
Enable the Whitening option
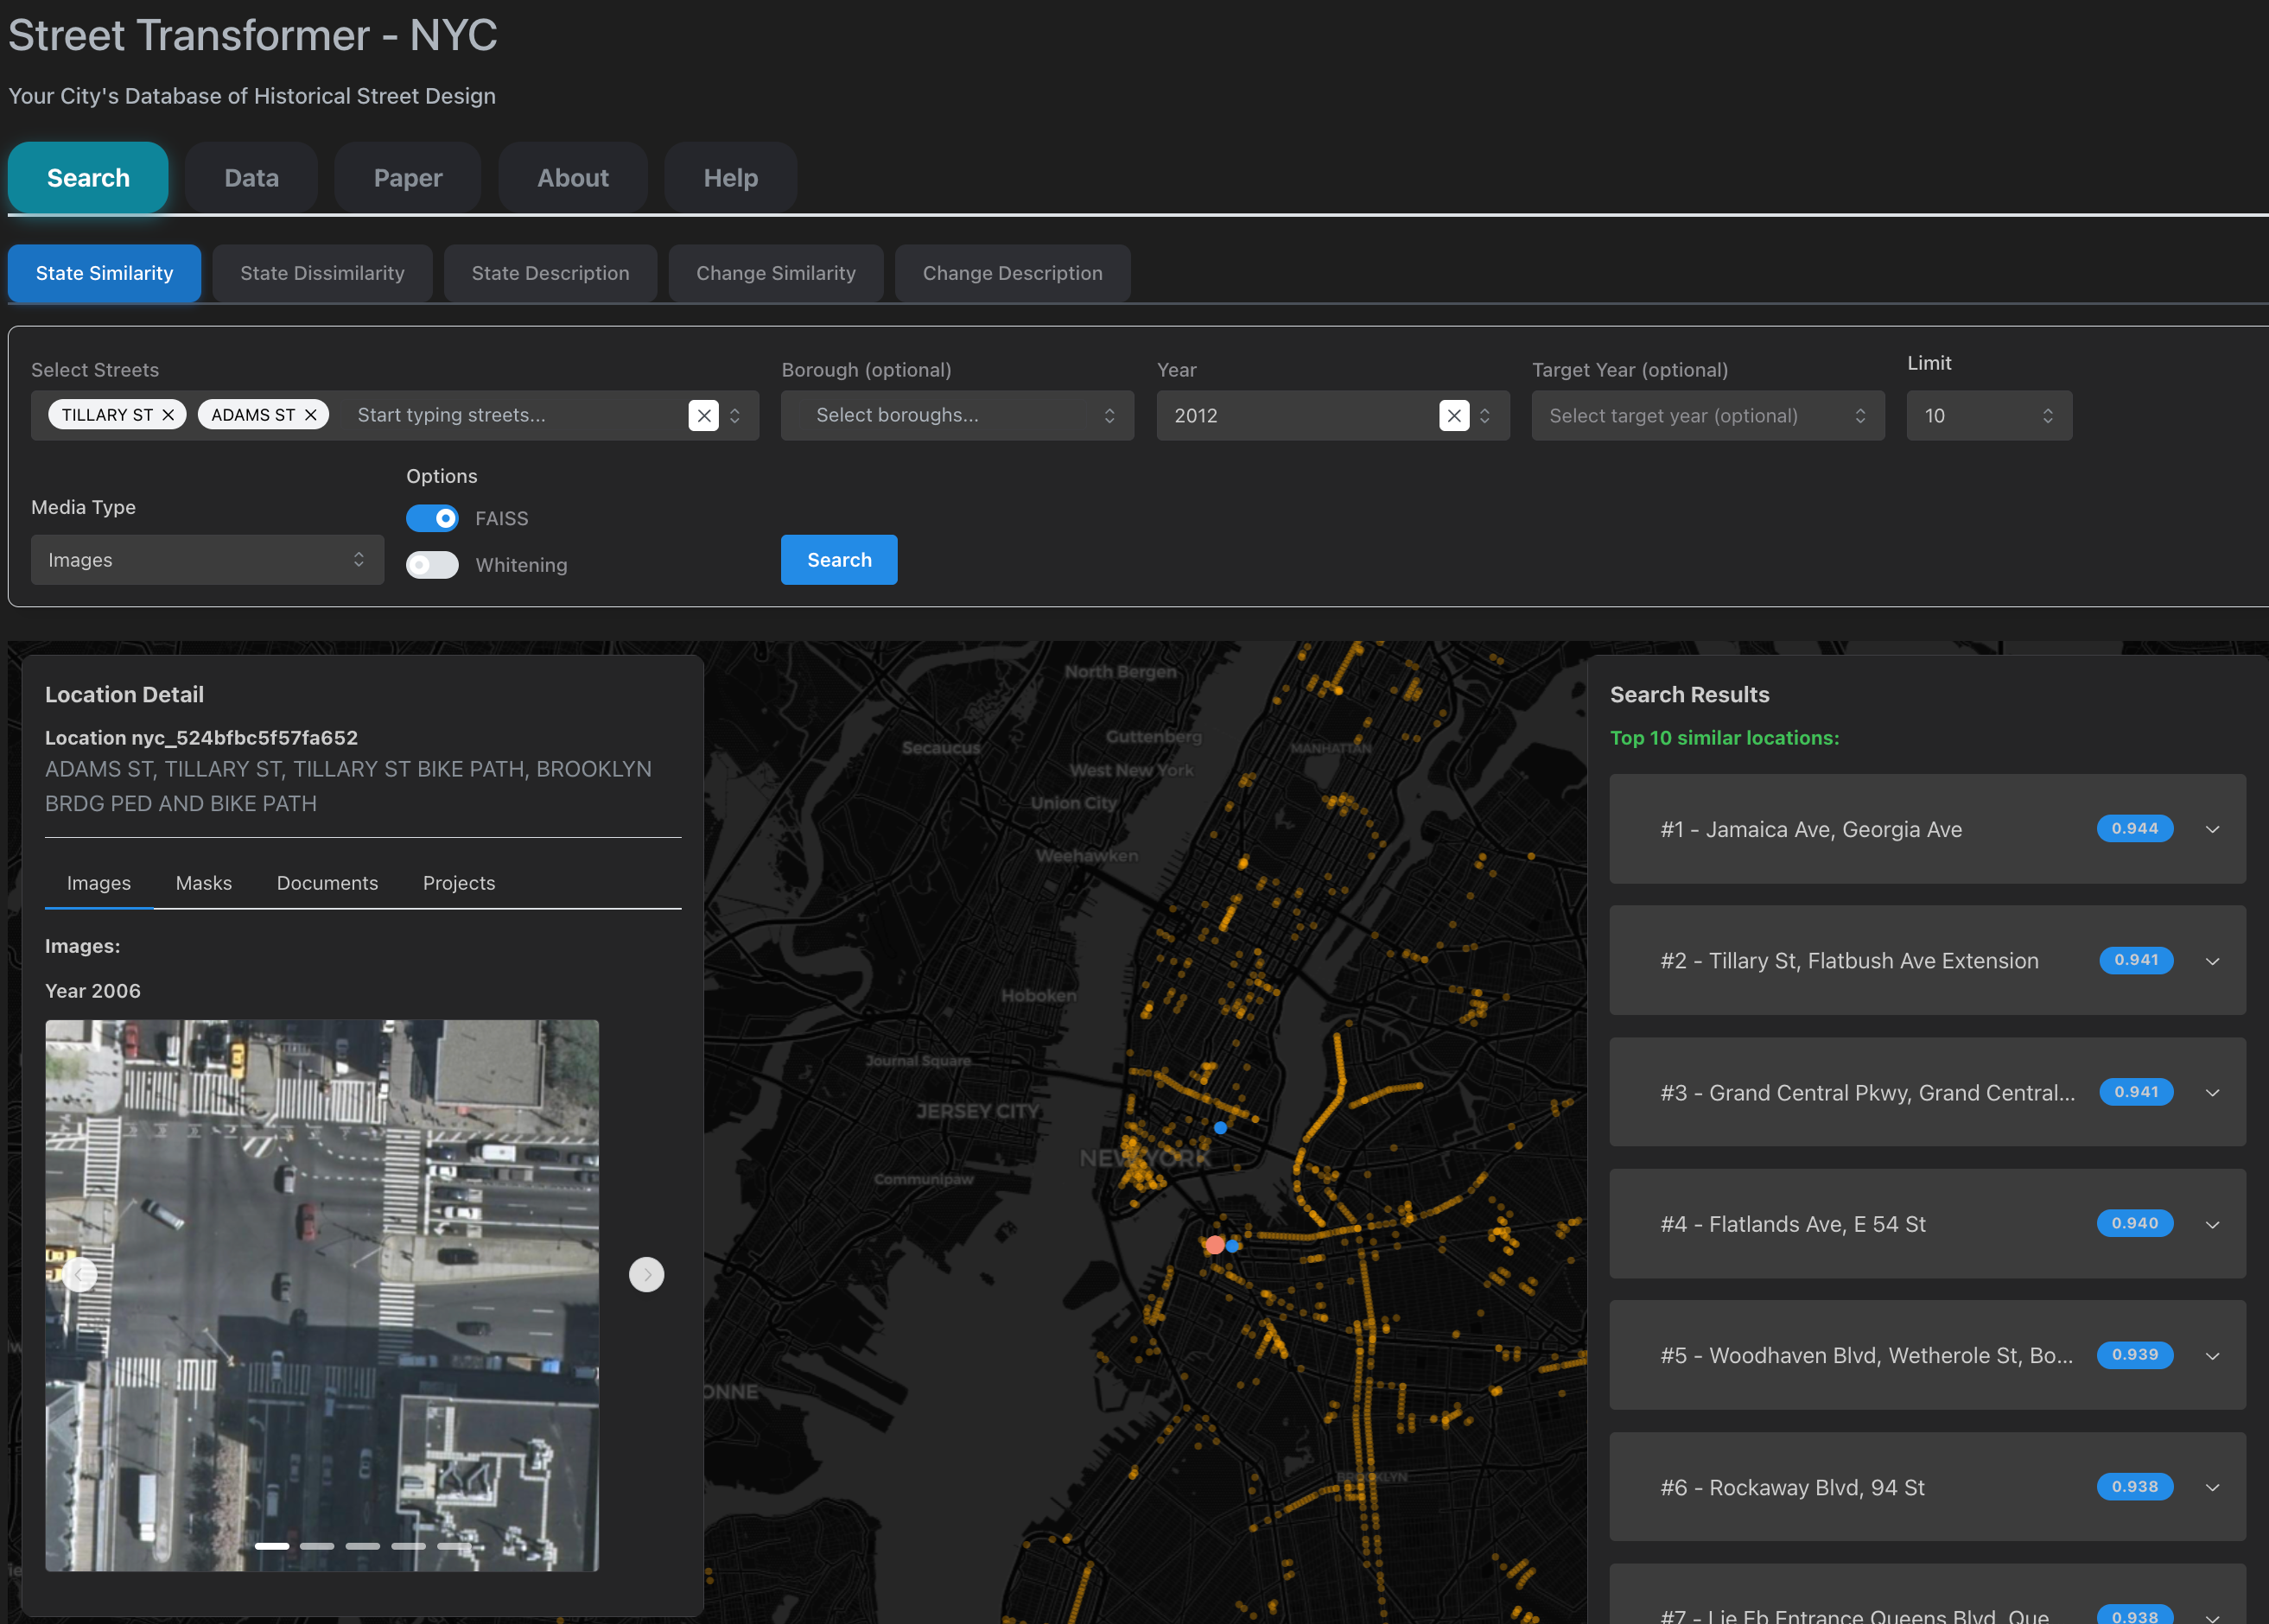point(432,565)
